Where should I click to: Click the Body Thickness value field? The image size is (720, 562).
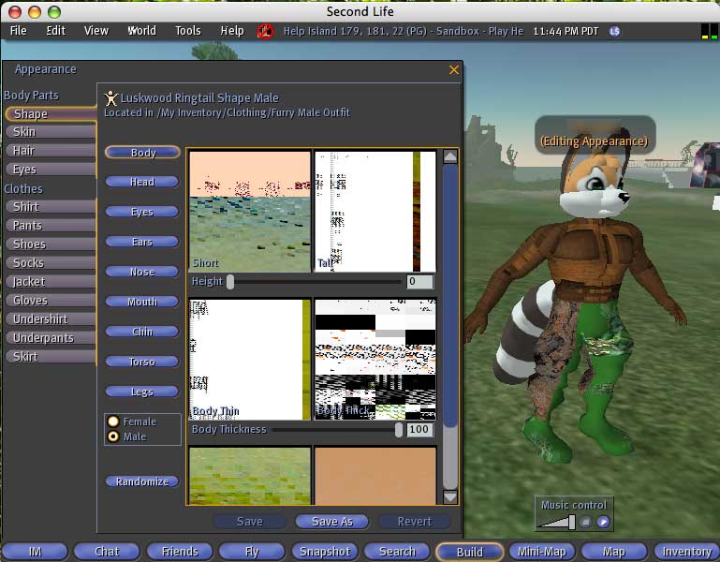(419, 429)
